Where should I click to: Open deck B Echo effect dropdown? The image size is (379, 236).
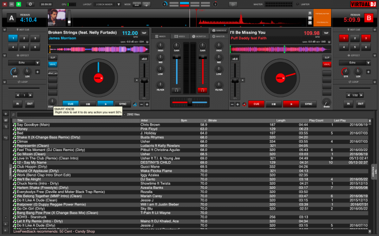[369, 63]
